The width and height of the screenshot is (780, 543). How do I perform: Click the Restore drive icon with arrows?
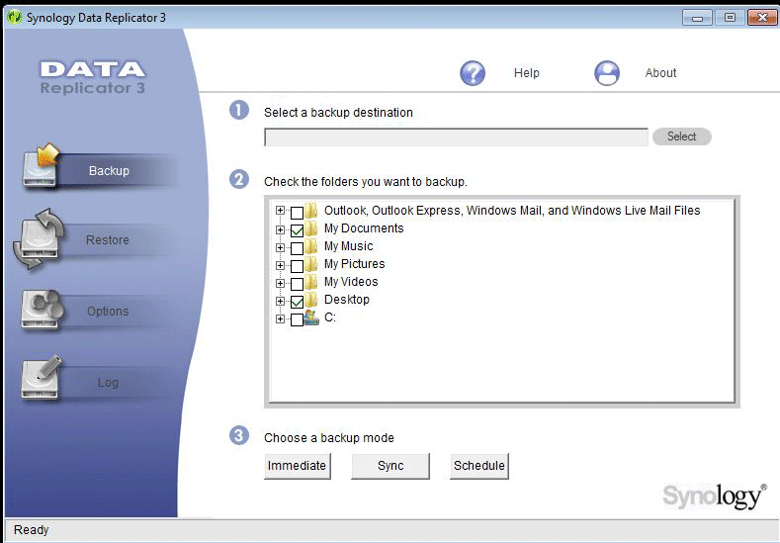[39, 239]
